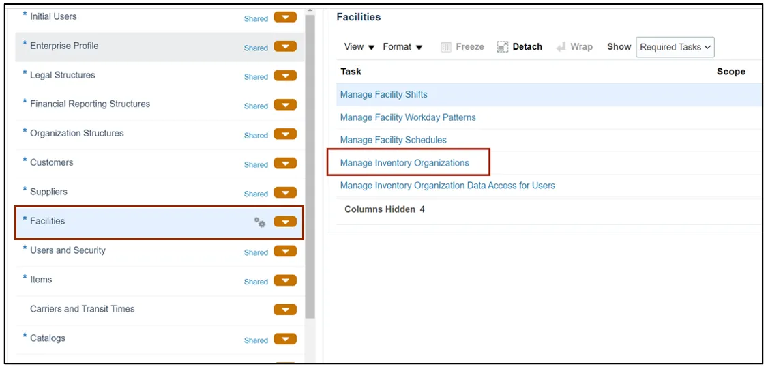Open Manage Facility Shifts task
768x367 pixels.
click(x=383, y=95)
